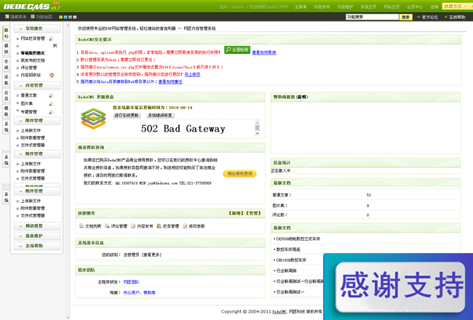This screenshot has height=320, width=473.
Task: Click the small icon beside 网站栏目管理
Action: pyautogui.click(x=51, y=39)
